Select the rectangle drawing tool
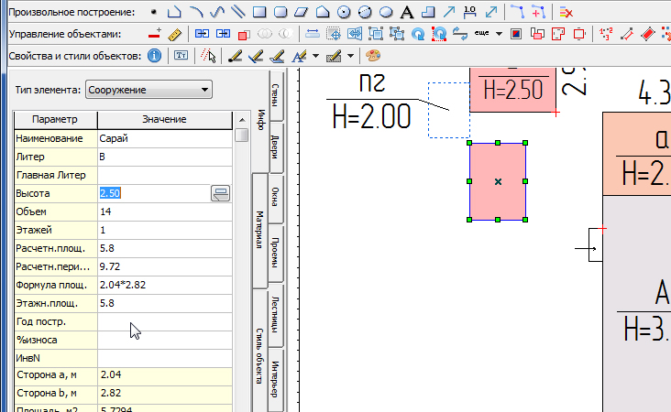This screenshot has height=412, width=671. 259,12
